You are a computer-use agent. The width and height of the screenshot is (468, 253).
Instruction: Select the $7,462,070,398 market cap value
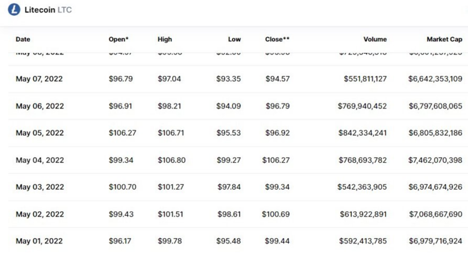(435, 160)
